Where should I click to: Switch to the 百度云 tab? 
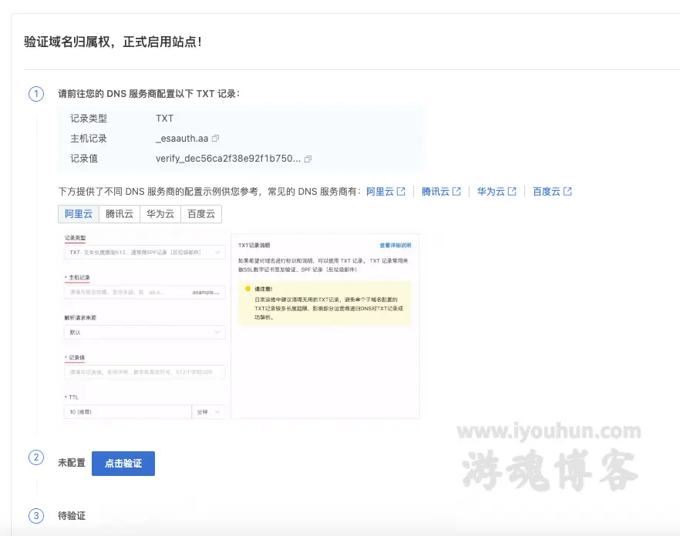pos(200,214)
